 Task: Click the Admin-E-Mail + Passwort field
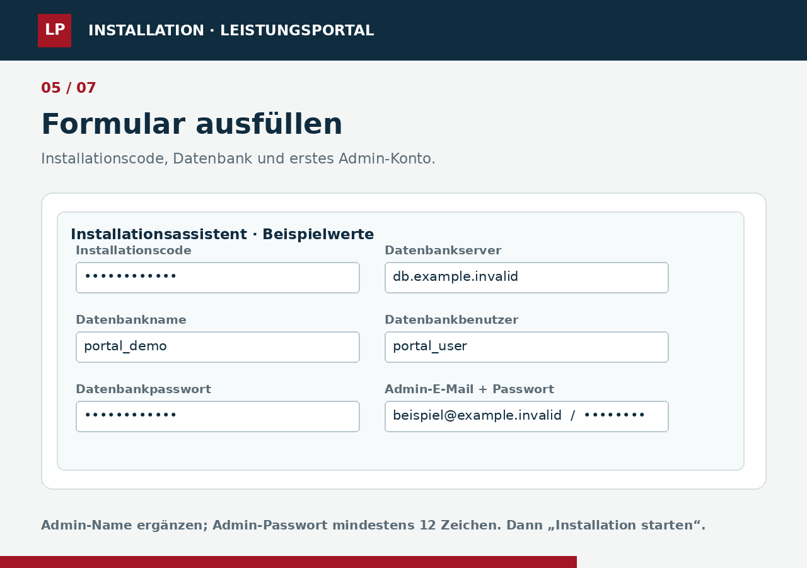[x=526, y=417]
